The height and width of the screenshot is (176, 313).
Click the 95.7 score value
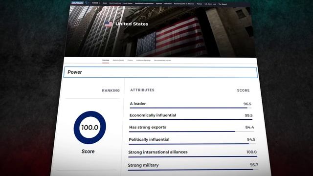[x=254, y=165]
